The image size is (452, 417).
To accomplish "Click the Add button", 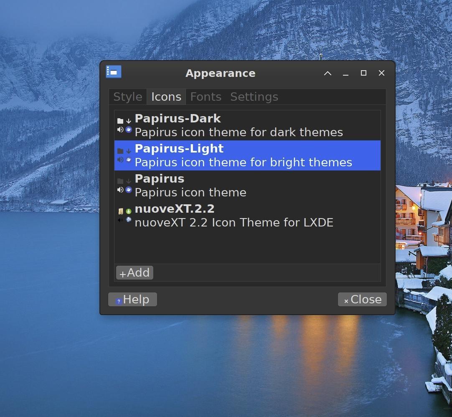I will click(x=135, y=272).
